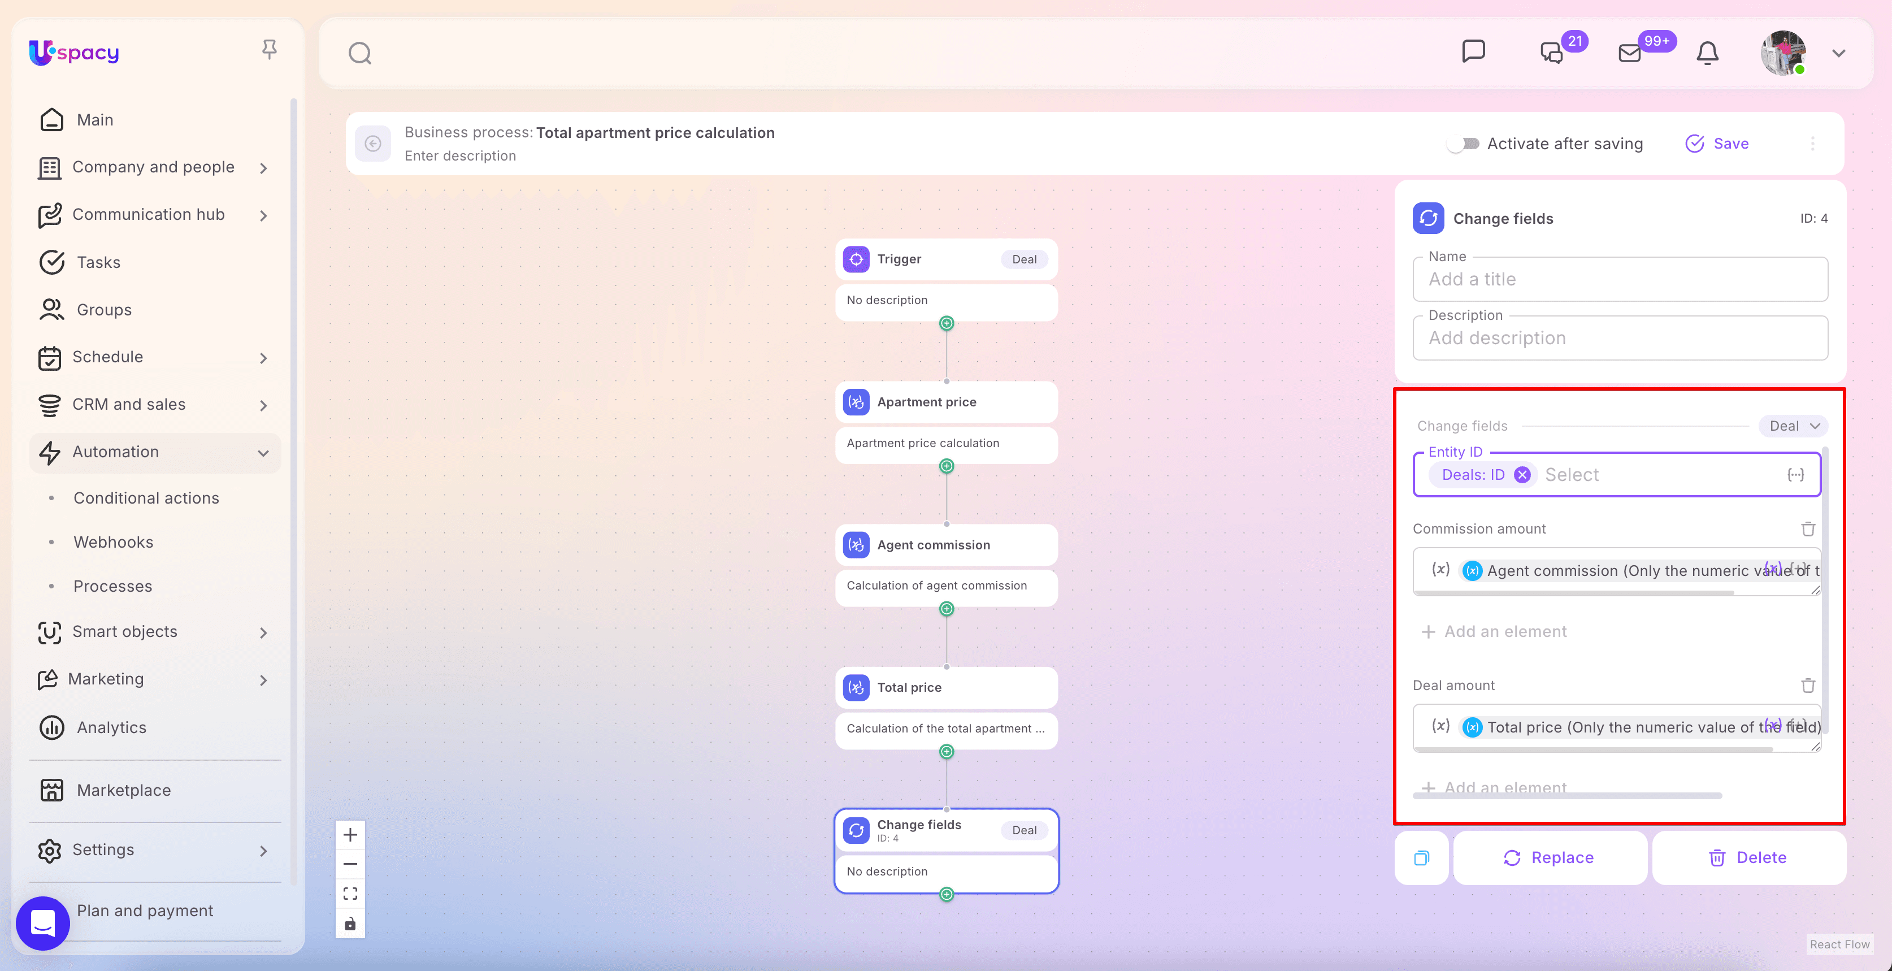Expand the profile menu chevron
This screenshot has width=1892, height=971.
[x=1838, y=53]
